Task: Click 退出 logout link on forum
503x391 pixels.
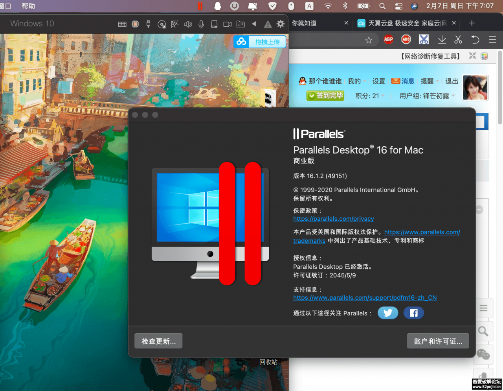Action: tap(452, 81)
